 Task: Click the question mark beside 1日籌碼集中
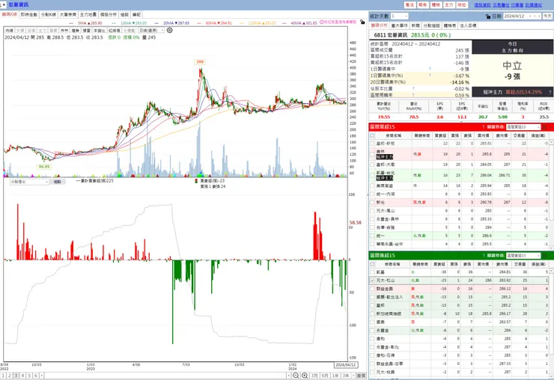coord(430,69)
